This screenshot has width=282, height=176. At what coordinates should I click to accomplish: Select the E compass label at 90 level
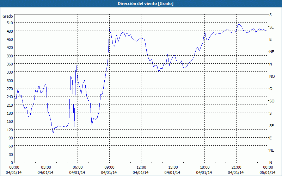click(270, 138)
